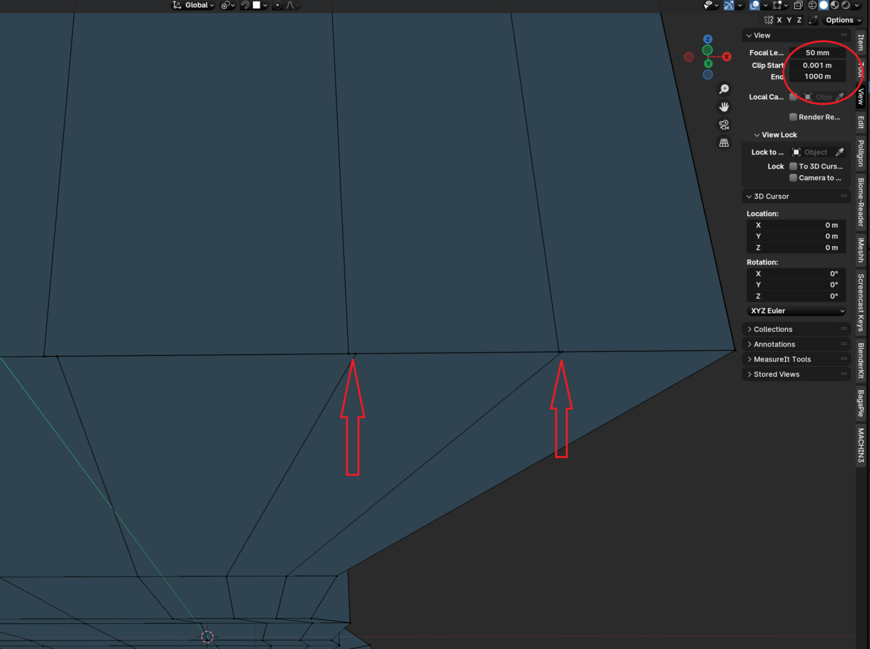Open the Screencast Keys sidebar tab

click(861, 302)
